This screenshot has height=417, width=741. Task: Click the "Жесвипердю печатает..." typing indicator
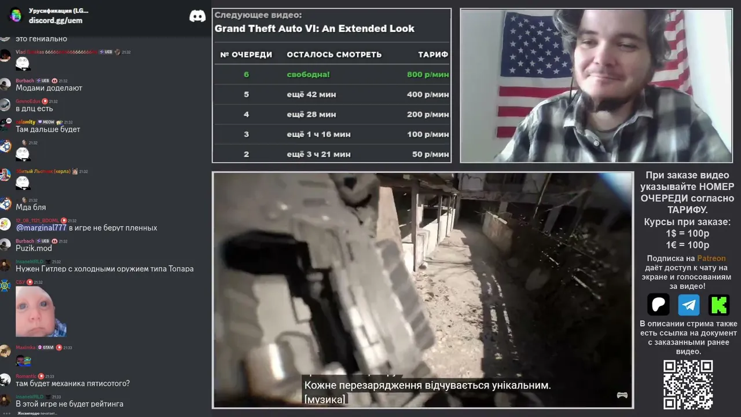pos(37,413)
